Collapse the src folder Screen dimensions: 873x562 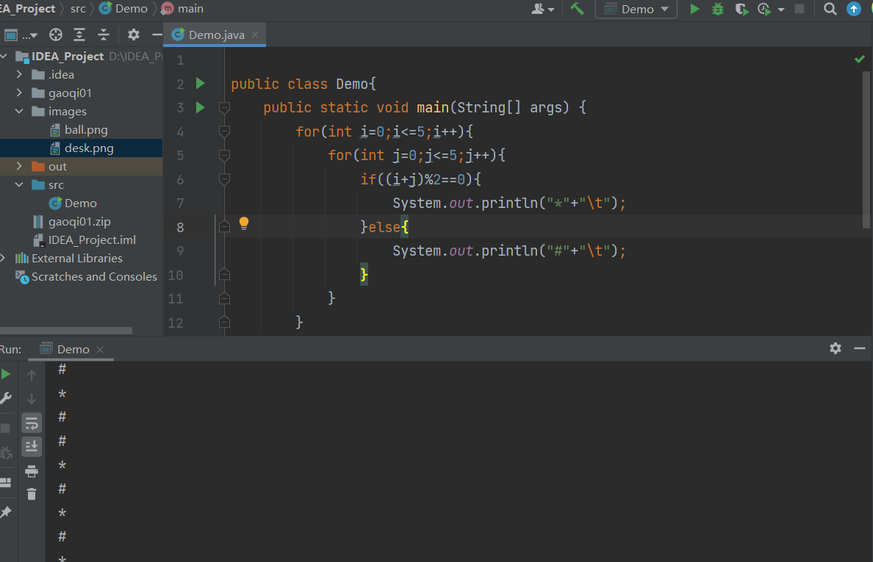click(x=20, y=184)
